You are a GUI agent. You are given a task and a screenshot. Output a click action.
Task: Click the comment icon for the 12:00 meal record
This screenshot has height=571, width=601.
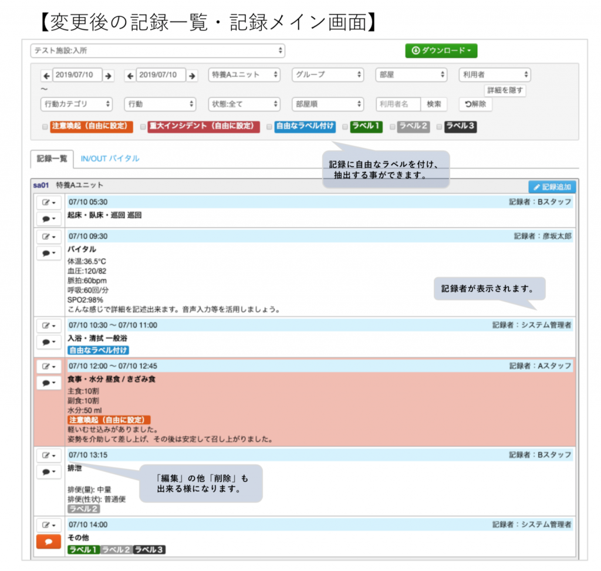49,383
